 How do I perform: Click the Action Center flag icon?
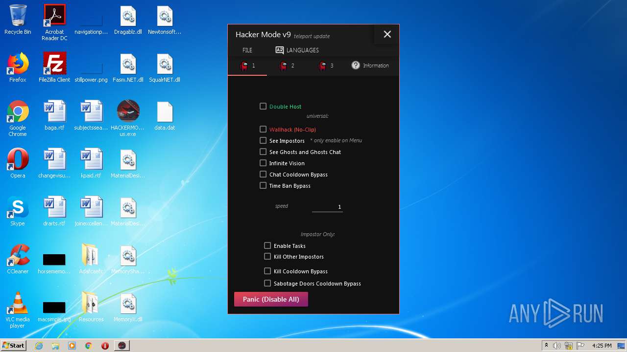pyautogui.click(x=580, y=346)
